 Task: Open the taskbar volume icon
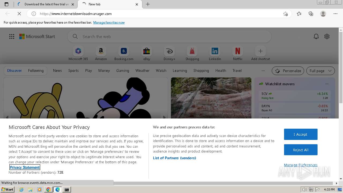[x=305, y=190]
